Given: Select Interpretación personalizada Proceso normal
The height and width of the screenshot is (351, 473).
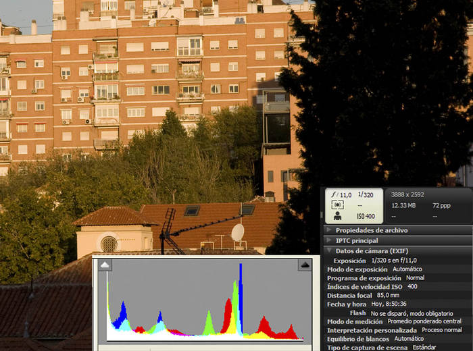Looking at the screenshot, I should click(x=442, y=330).
